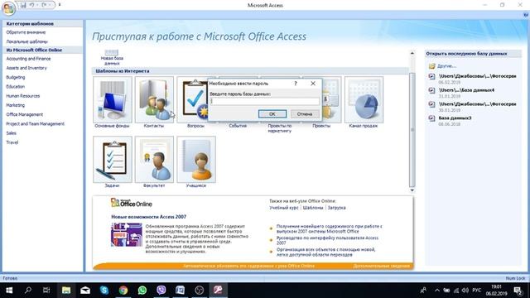Select Локальные шаблоны category
530x298 pixels.
pyautogui.click(x=26, y=41)
